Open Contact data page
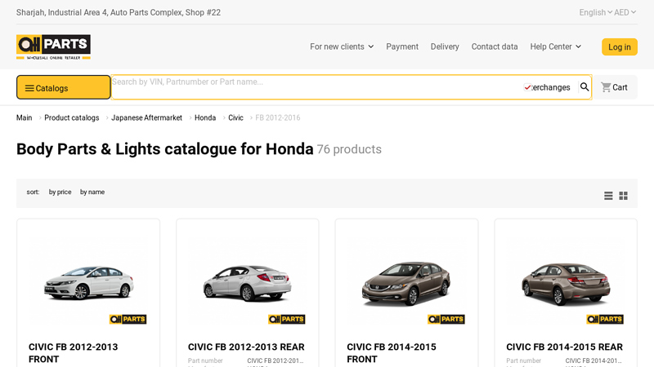Viewport: 654px width, 367px height. 495,46
